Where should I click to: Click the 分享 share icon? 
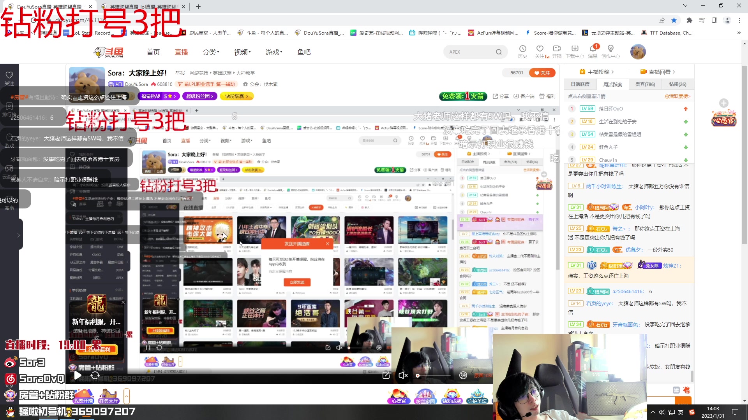[501, 96]
